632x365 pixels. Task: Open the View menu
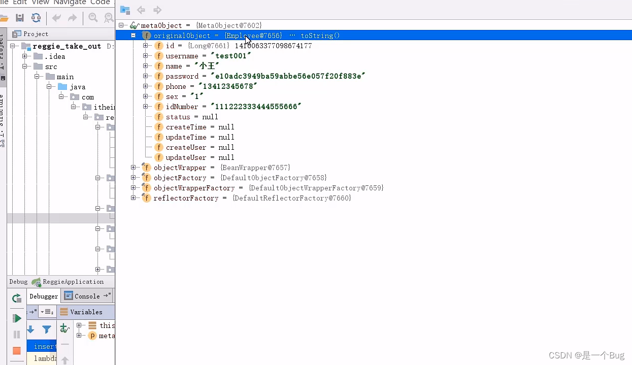40,3
